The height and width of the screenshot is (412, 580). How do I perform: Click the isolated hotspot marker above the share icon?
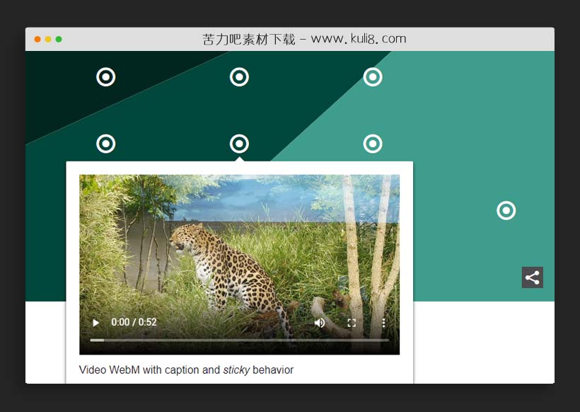[x=506, y=210]
